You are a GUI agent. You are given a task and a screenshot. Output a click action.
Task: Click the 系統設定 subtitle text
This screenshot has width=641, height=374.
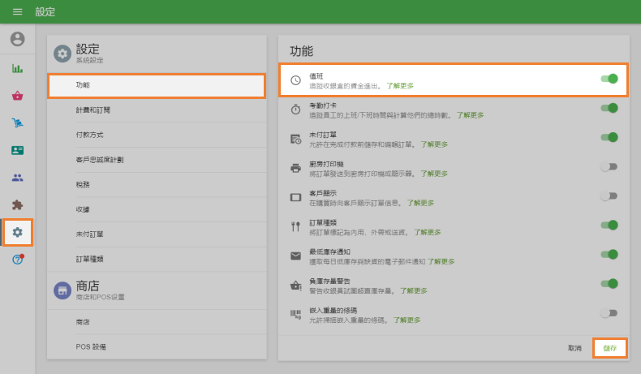point(89,60)
